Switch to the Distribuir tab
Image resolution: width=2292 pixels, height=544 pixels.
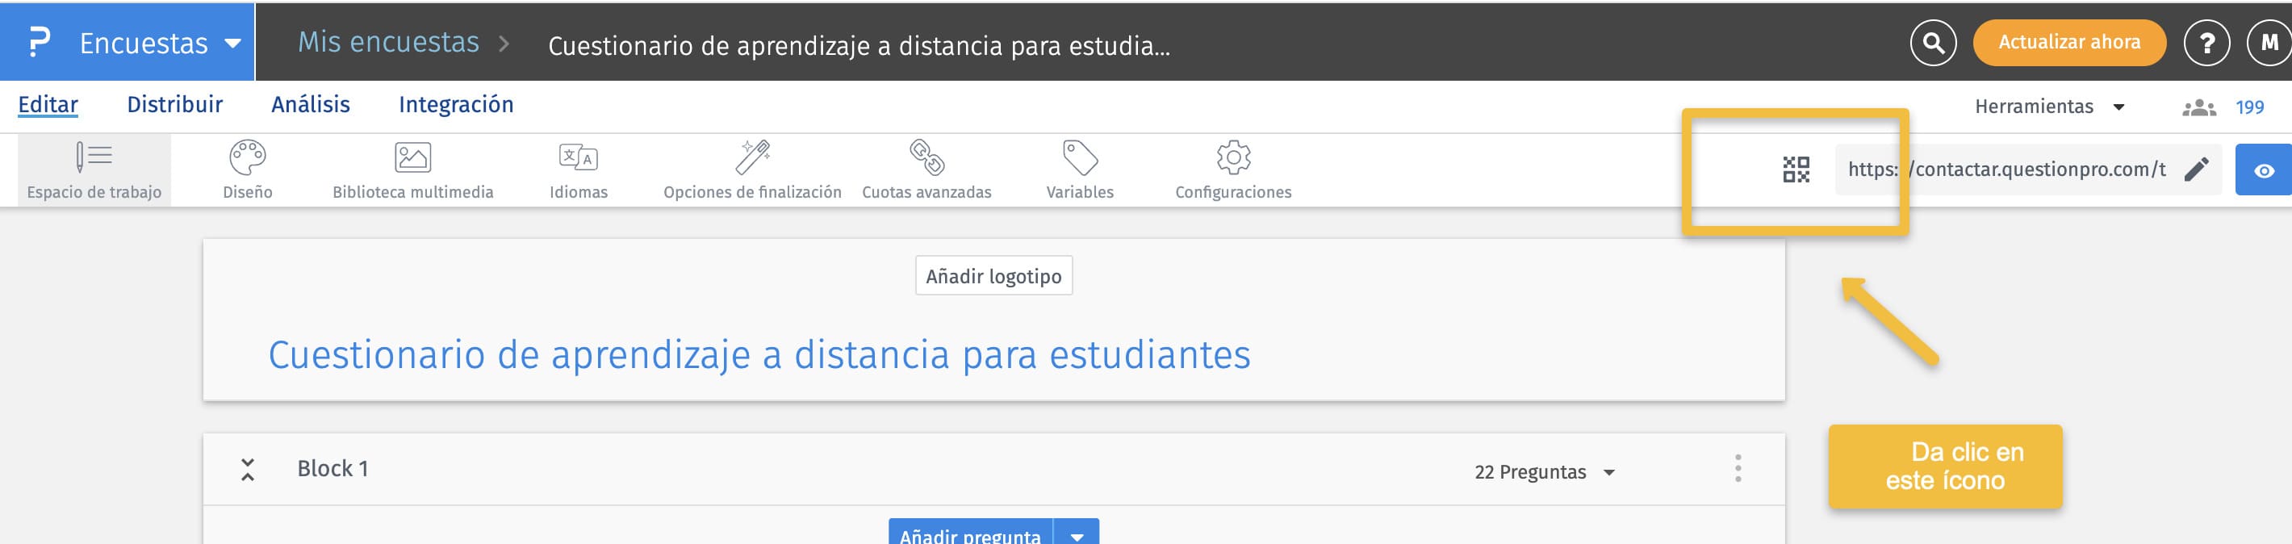(174, 105)
